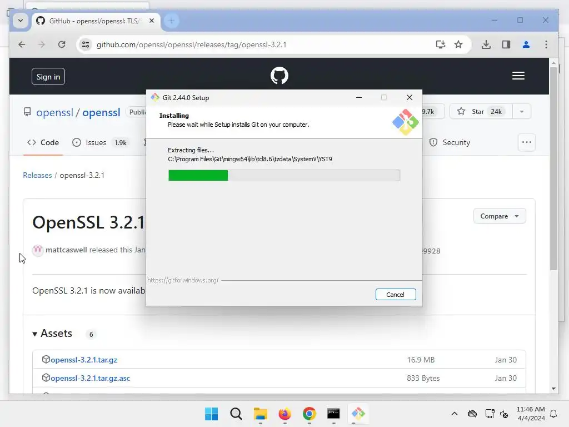Open Windows Start menu

coord(212,414)
